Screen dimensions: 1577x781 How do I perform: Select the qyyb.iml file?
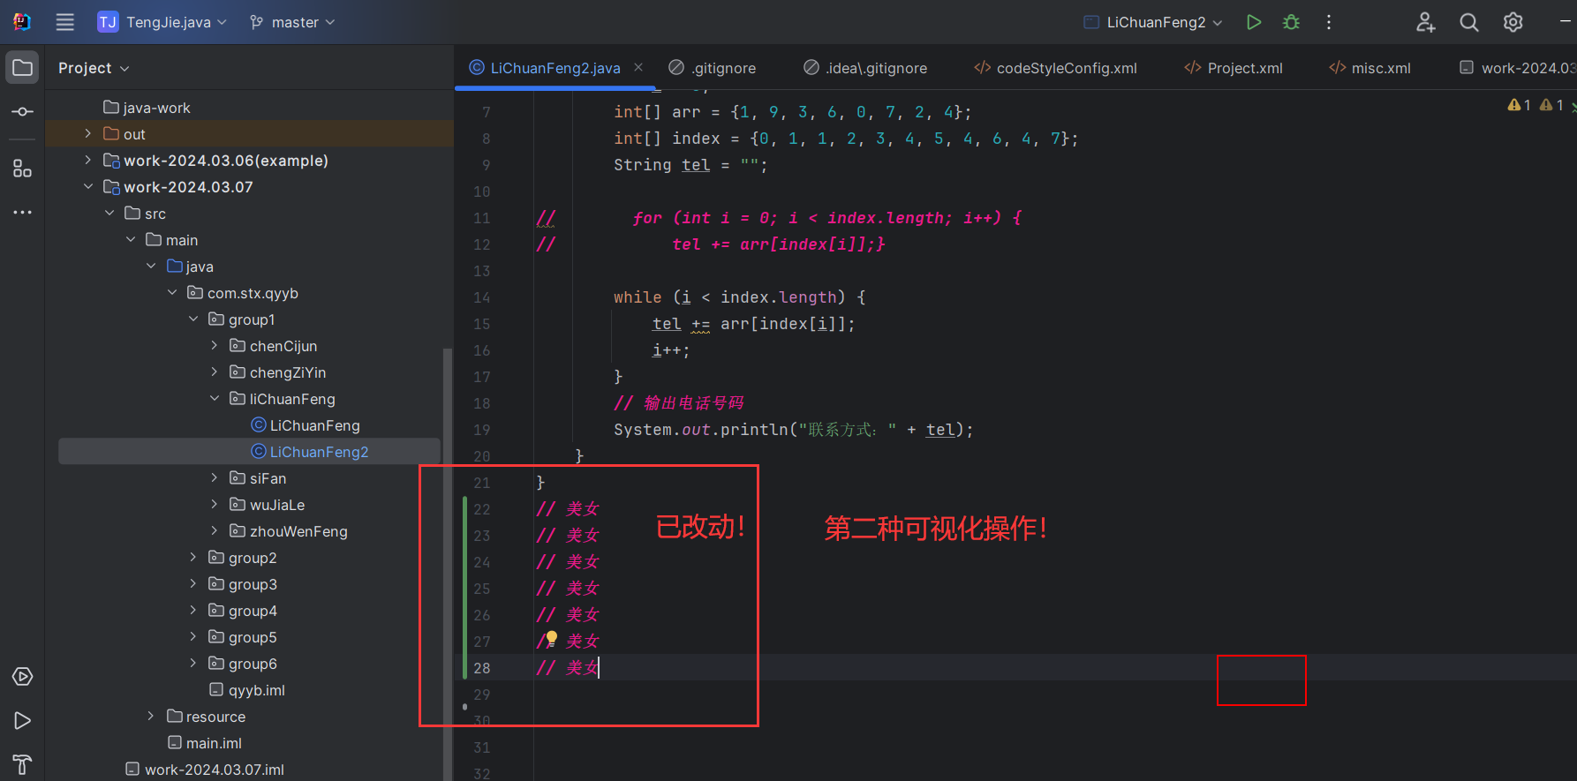(x=246, y=689)
